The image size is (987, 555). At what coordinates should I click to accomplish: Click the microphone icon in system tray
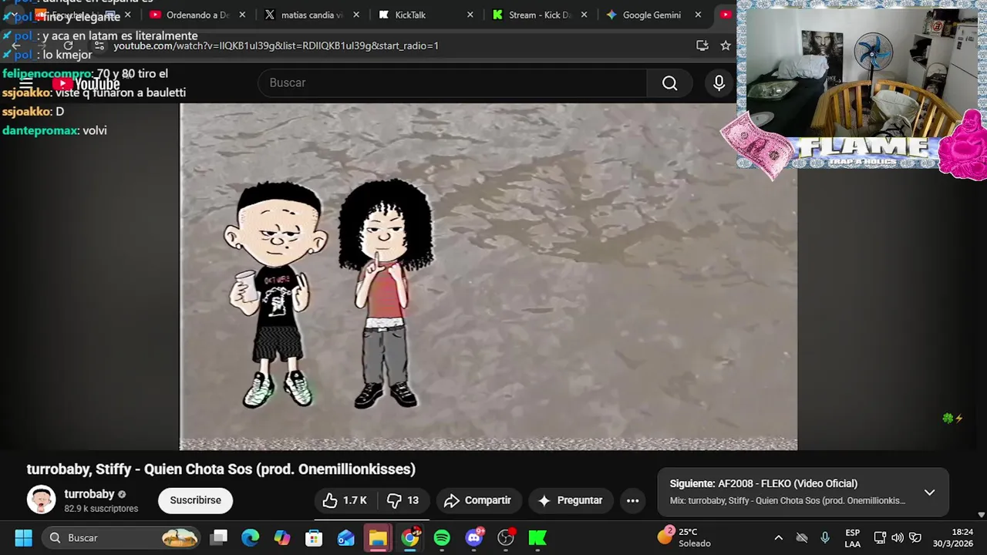(x=825, y=537)
